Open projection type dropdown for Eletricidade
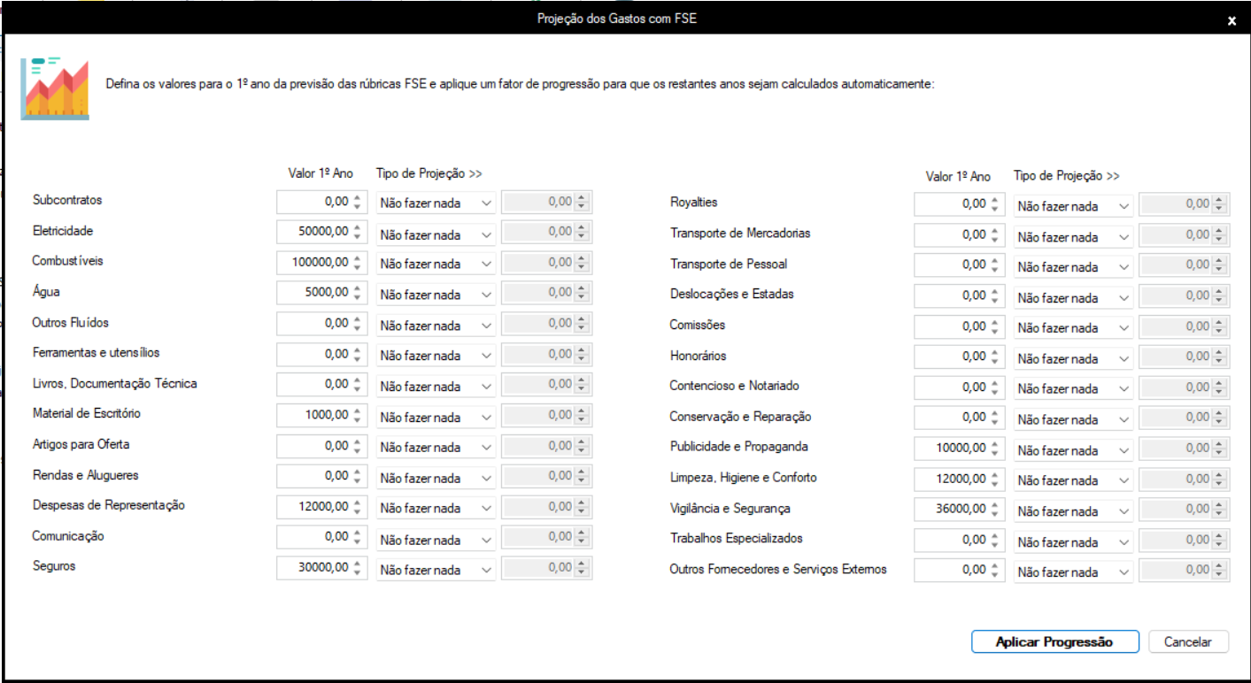The width and height of the screenshot is (1251, 683). pyautogui.click(x=436, y=234)
